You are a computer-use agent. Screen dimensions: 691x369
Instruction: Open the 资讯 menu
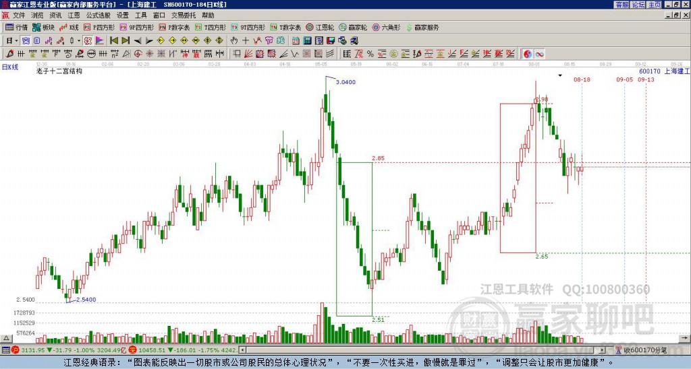click(x=55, y=15)
